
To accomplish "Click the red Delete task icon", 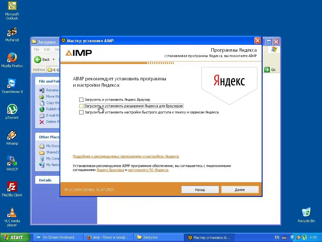I will [x=42, y=122].
